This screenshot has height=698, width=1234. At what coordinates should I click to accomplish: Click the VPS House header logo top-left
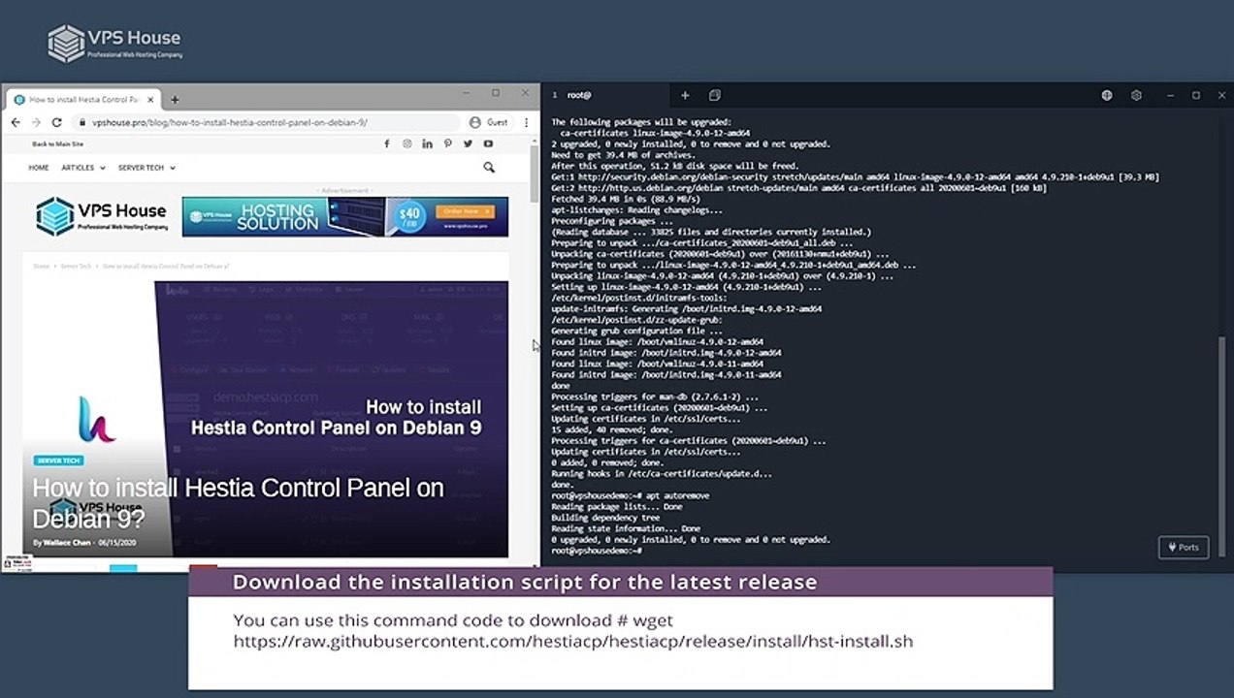(114, 43)
